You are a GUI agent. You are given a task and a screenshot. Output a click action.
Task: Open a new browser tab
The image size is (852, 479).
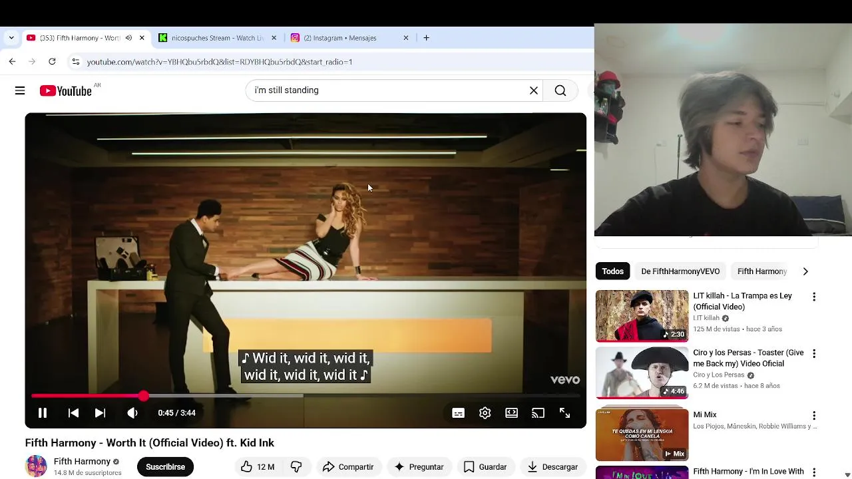[x=427, y=38]
